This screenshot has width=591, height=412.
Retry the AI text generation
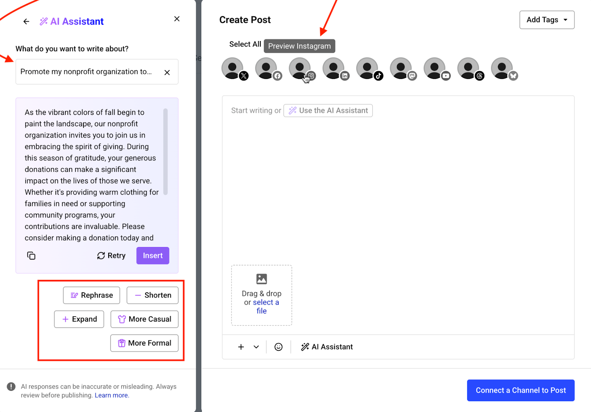(111, 255)
